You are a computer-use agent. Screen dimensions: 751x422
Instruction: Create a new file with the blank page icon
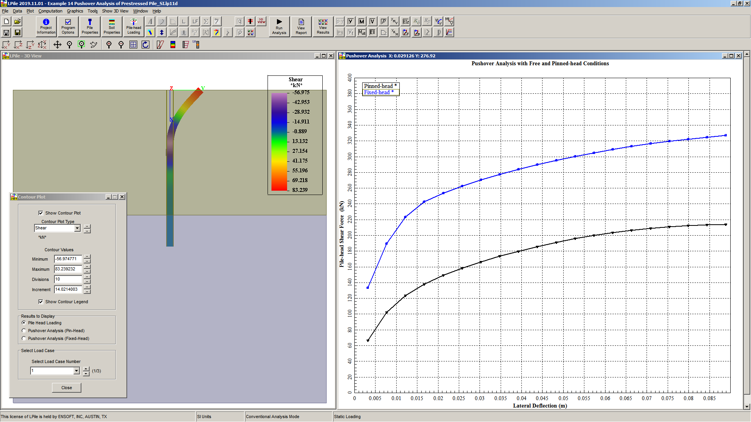(6, 21)
